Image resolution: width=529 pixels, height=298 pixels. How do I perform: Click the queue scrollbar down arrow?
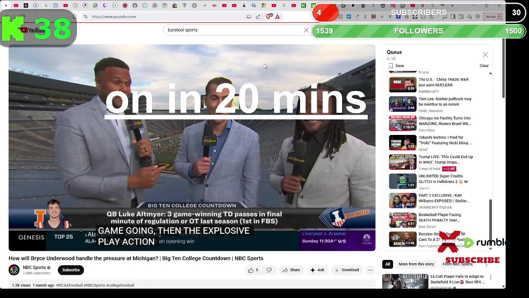[491, 249]
